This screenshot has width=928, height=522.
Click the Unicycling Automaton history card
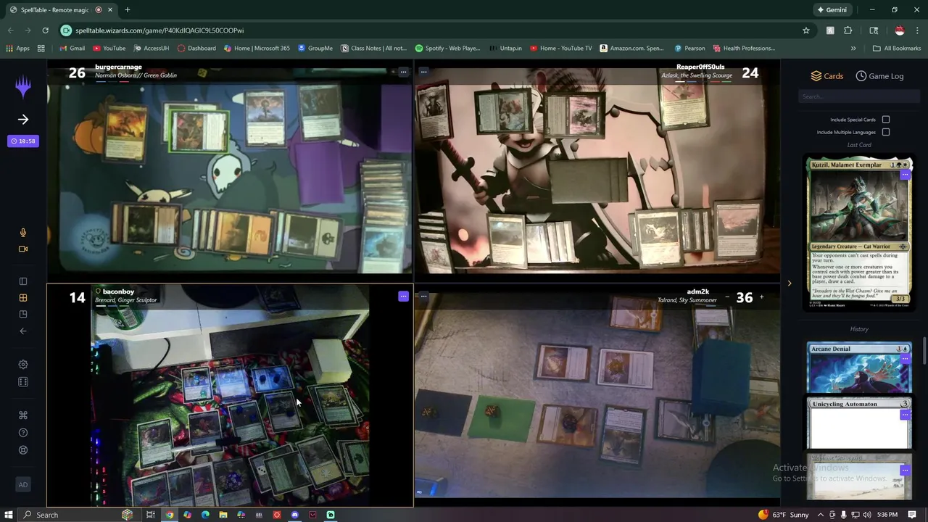(859, 423)
